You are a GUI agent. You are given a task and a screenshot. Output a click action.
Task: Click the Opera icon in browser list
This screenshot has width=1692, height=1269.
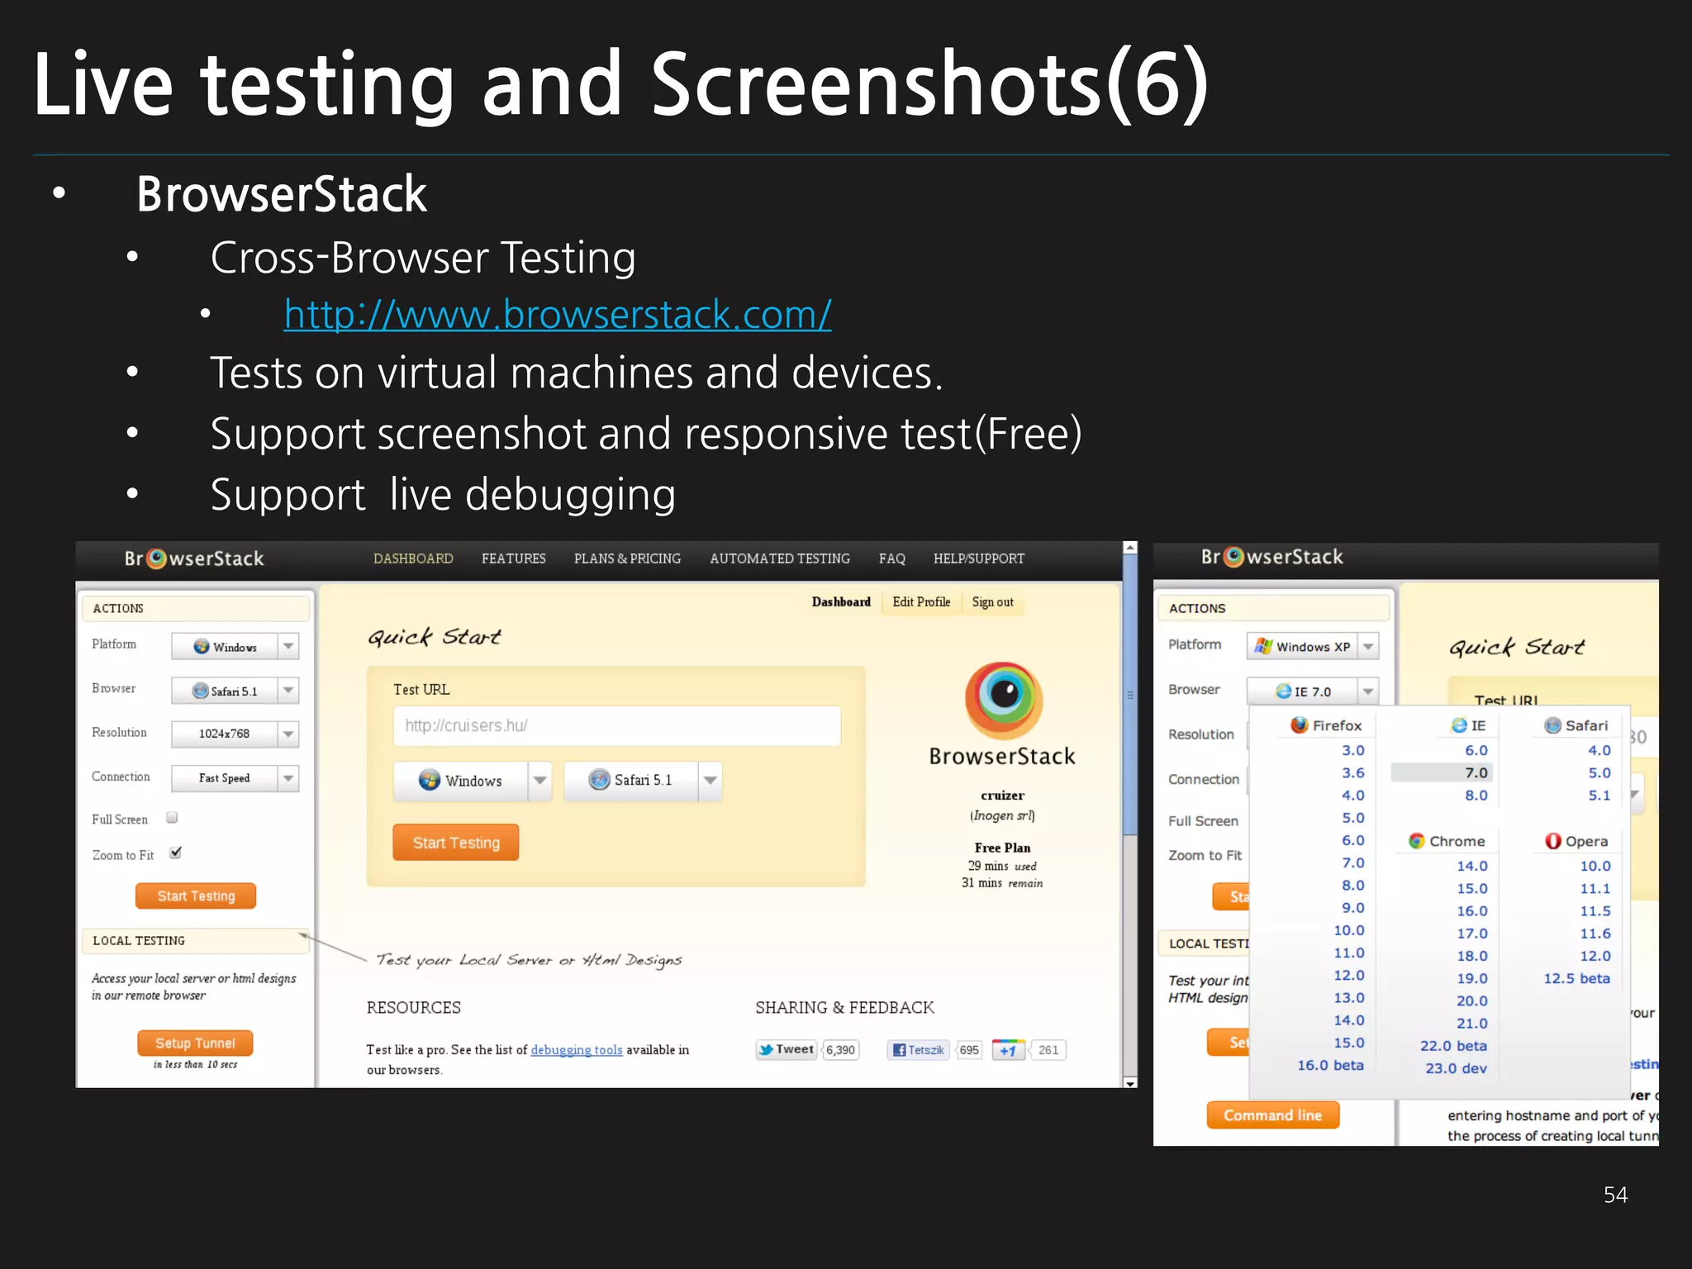1553,841
